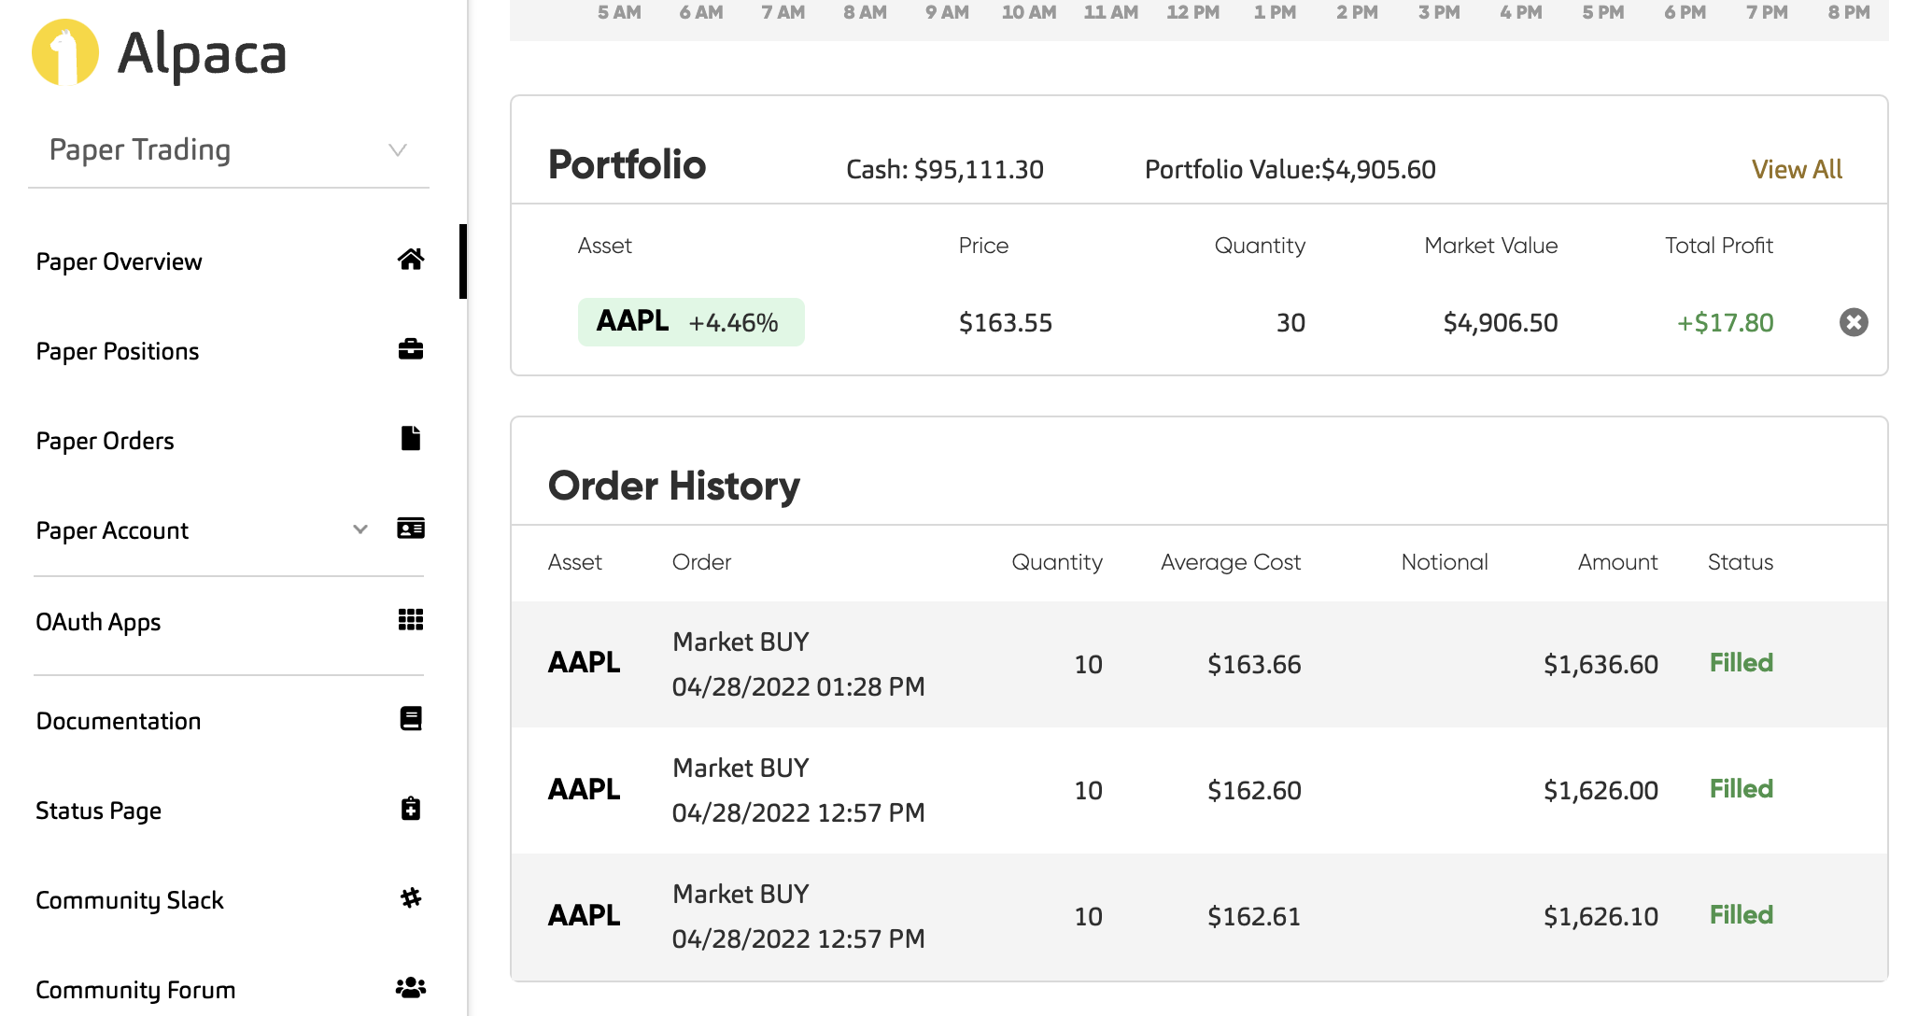The height and width of the screenshot is (1016, 1918).
Task: Click Cash: $95,111.30 text
Action: tap(945, 169)
